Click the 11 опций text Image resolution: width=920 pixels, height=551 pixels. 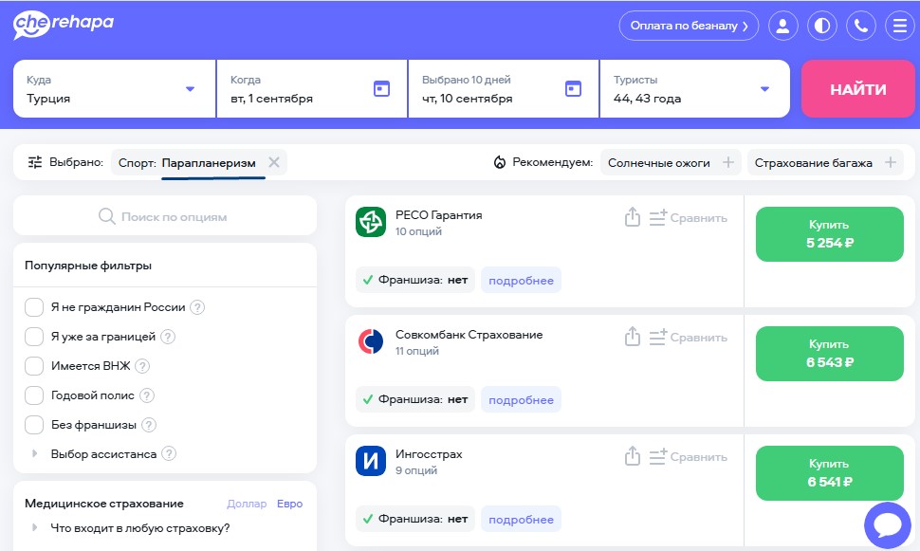coord(417,351)
